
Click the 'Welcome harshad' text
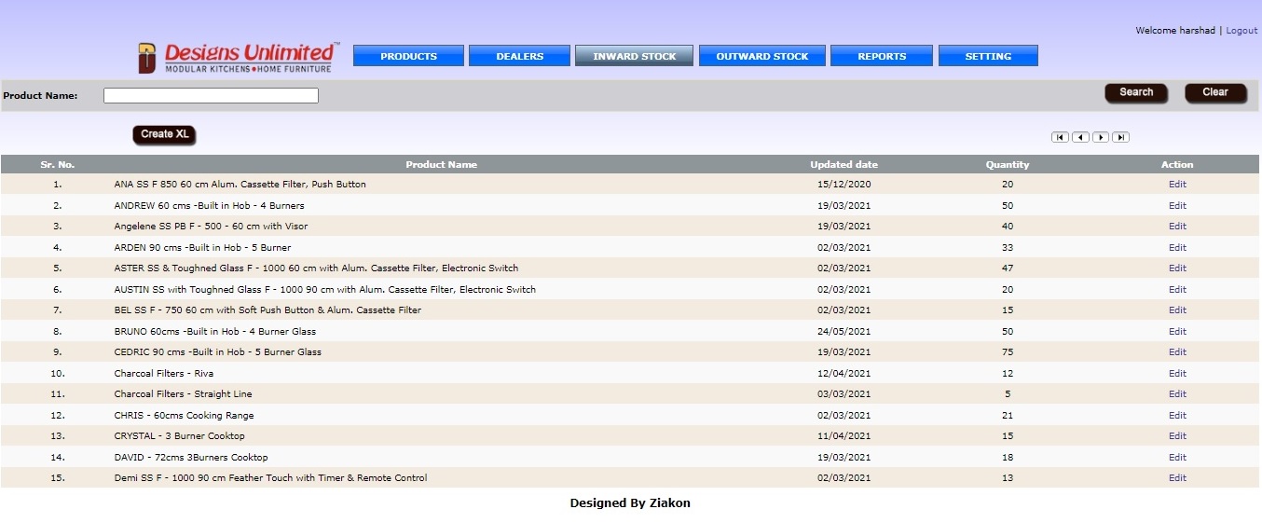pos(1175,31)
